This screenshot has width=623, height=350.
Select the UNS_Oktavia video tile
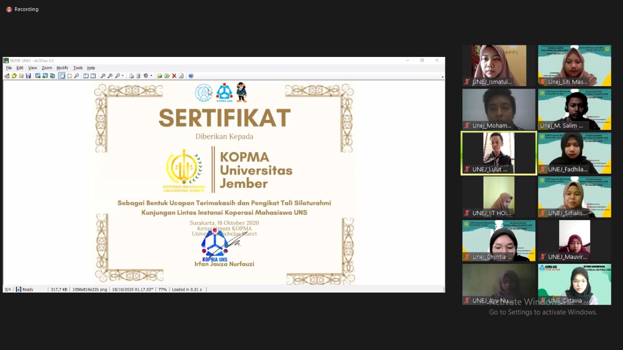[574, 285]
